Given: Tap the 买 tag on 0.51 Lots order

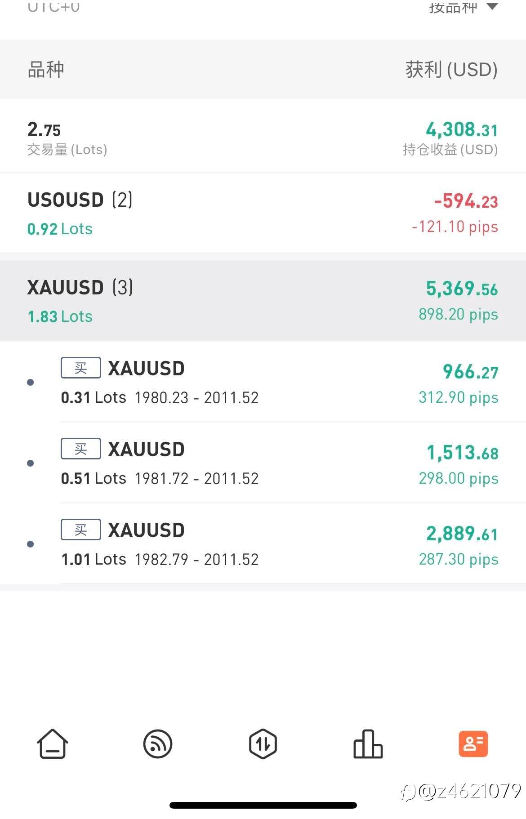Looking at the screenshot, I should pos(81,449).
